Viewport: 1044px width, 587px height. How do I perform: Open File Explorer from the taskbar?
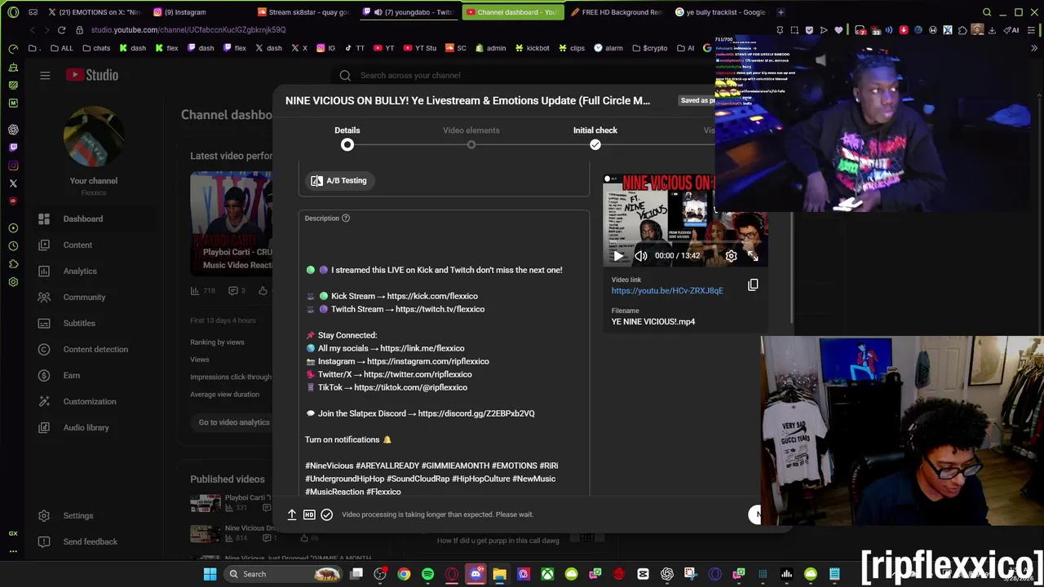tap(499, 574)
